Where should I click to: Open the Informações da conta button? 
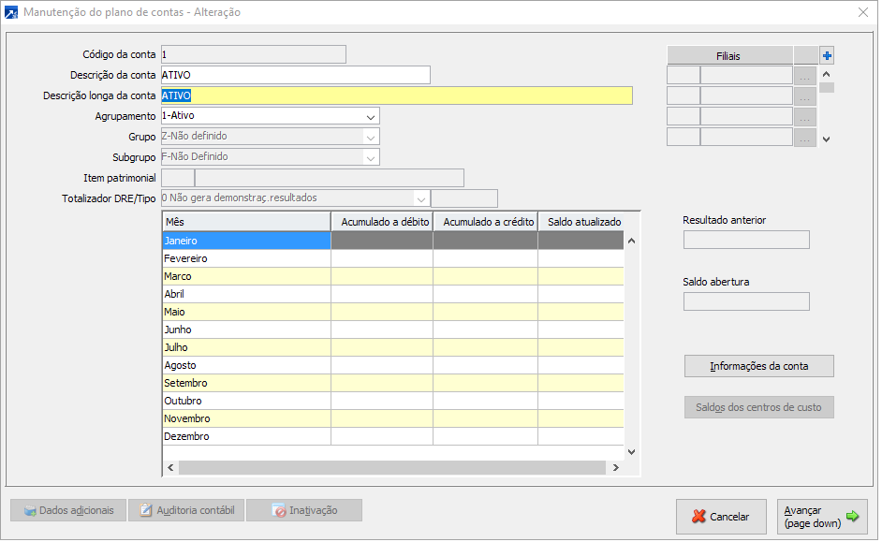tap(758, 366)
